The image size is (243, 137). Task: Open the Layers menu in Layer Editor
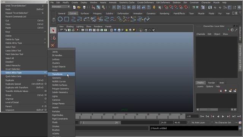(x=200, y=86)
